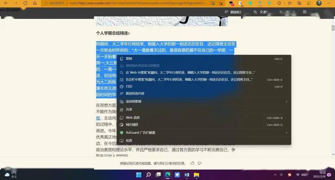Click the thumbs up feedback icon
The height and width of the screenshot is (180, 335).
pos(193,163)
